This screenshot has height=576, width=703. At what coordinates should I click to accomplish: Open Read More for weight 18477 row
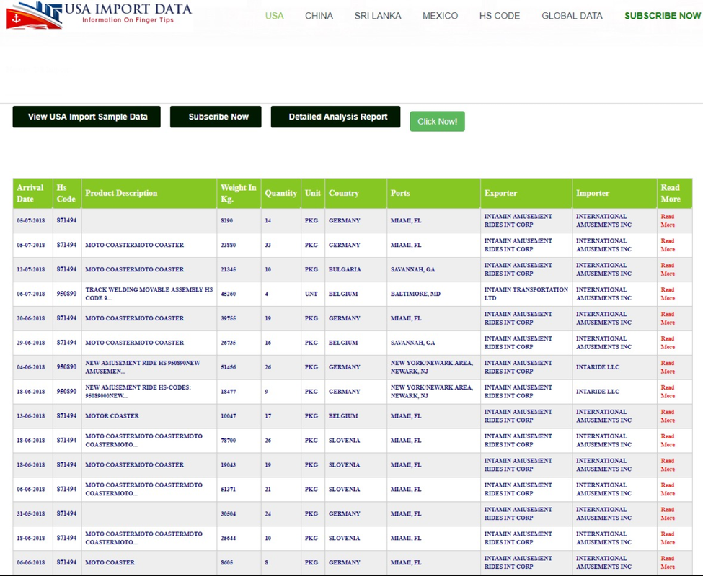668,391
